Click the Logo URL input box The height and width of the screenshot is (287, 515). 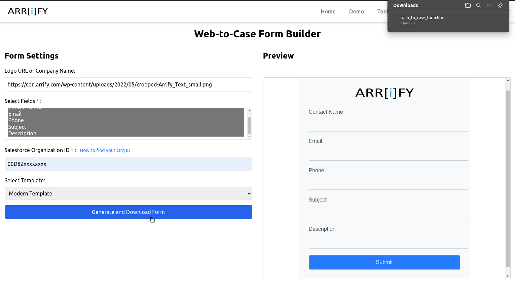(x=128, y=84)
